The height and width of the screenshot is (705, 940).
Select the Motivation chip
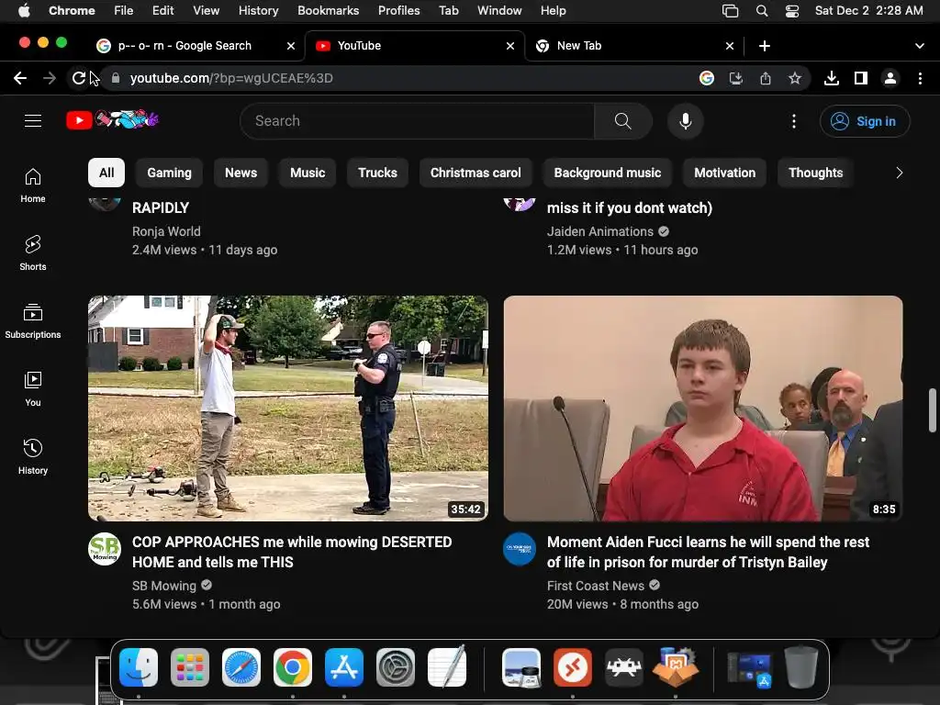point(725,173)
